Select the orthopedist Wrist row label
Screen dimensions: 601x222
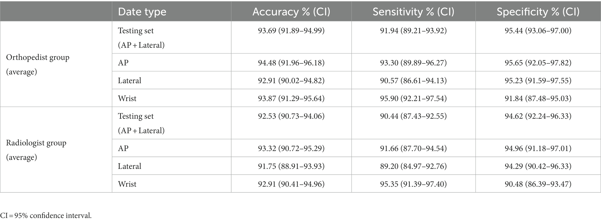click(127, 98)
